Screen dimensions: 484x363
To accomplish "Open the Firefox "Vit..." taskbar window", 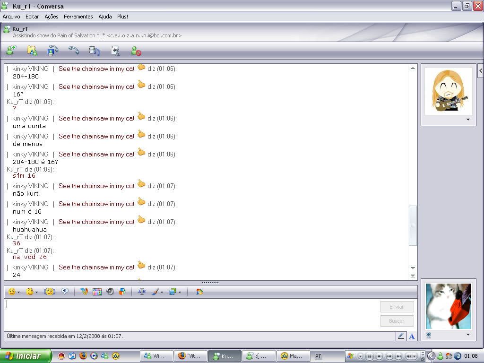I will (190, 356).
